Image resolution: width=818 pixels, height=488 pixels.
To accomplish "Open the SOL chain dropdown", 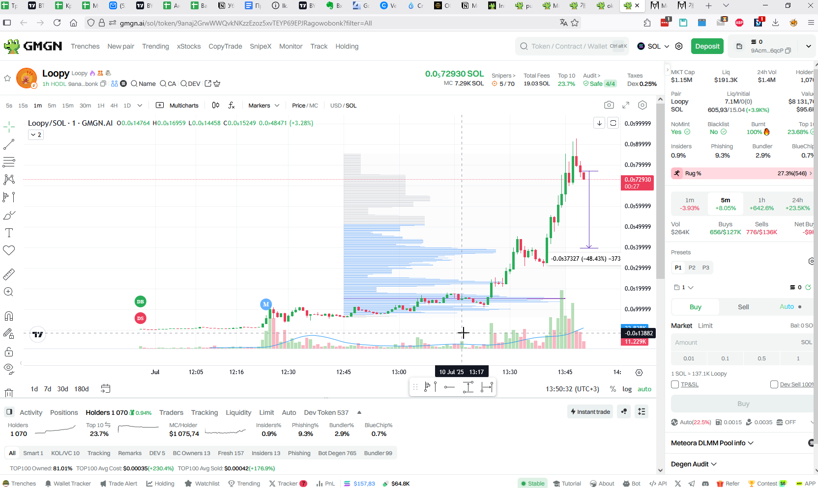I will coord(653,46).
